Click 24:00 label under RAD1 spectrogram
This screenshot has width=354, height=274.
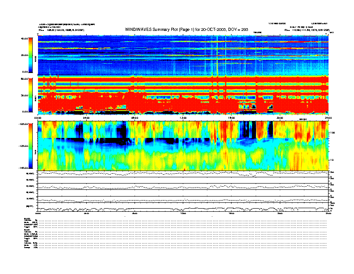pos(328,118)
